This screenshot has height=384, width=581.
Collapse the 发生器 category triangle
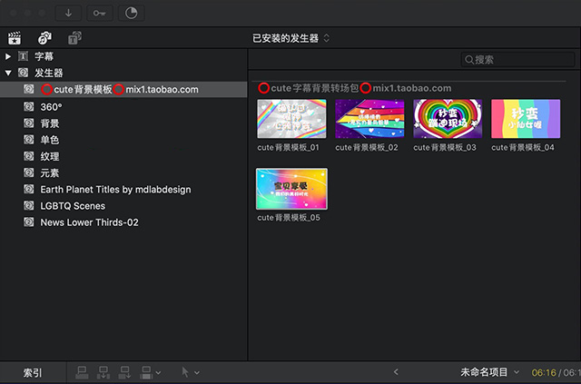8,73
